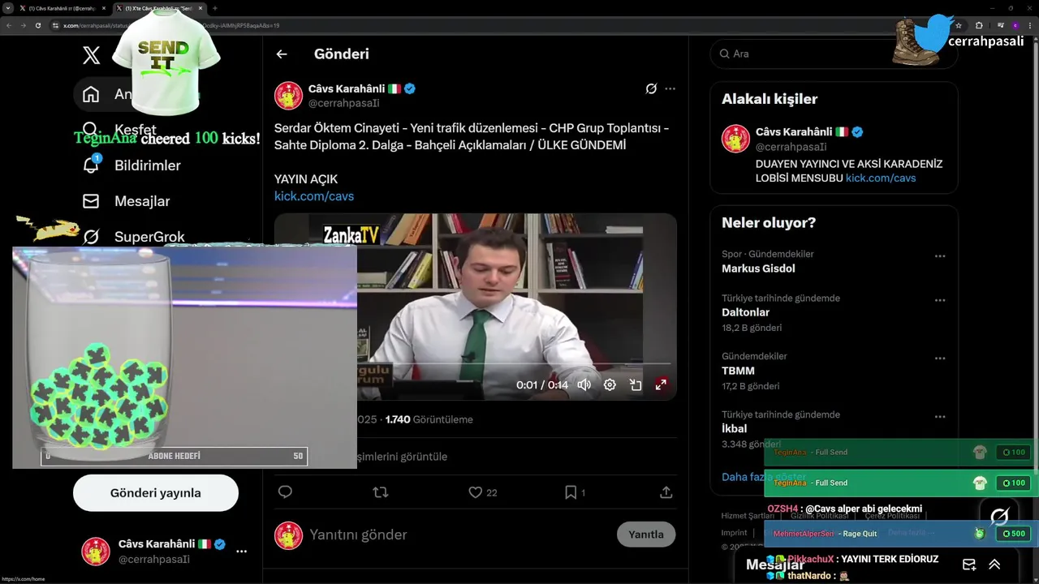Open video playback settings gear
The width and height of the screenshot is (1039, 584).
pyautogui.click(x=610, y=384)
